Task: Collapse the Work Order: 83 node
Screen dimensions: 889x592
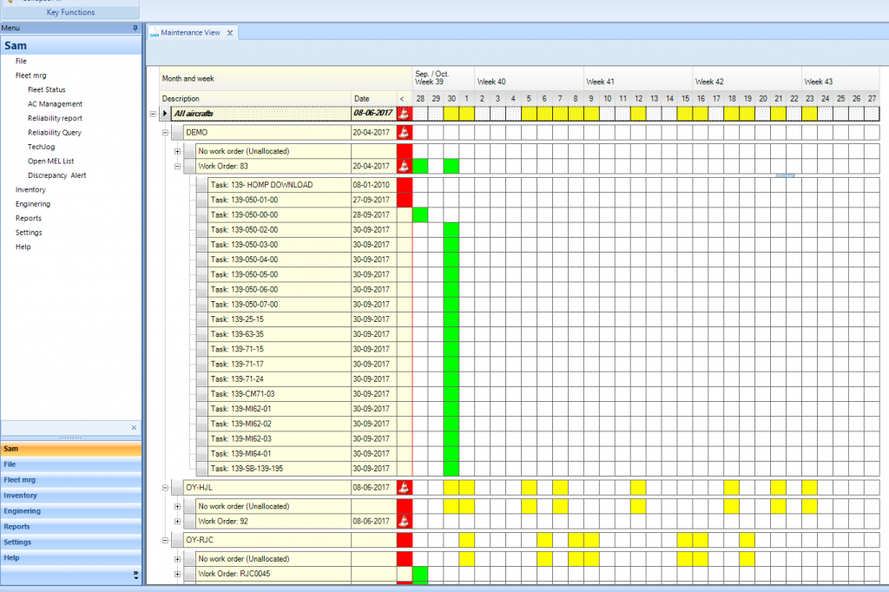Action: [177, 166]
